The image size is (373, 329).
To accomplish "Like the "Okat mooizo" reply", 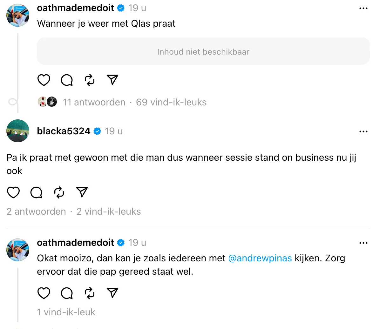I will click(x=44, y=293).
